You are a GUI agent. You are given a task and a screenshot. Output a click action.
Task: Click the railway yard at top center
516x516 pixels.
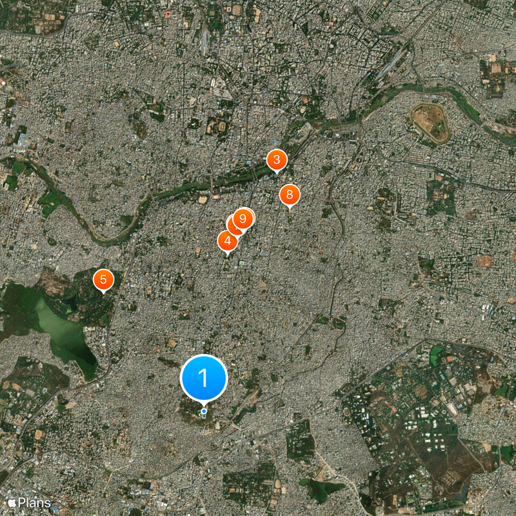(204, 42)
